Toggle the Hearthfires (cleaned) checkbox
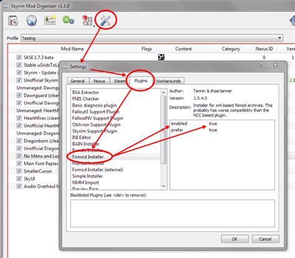Image resolution: width=295 pixels, height=258 pixels. click(19, 118)
